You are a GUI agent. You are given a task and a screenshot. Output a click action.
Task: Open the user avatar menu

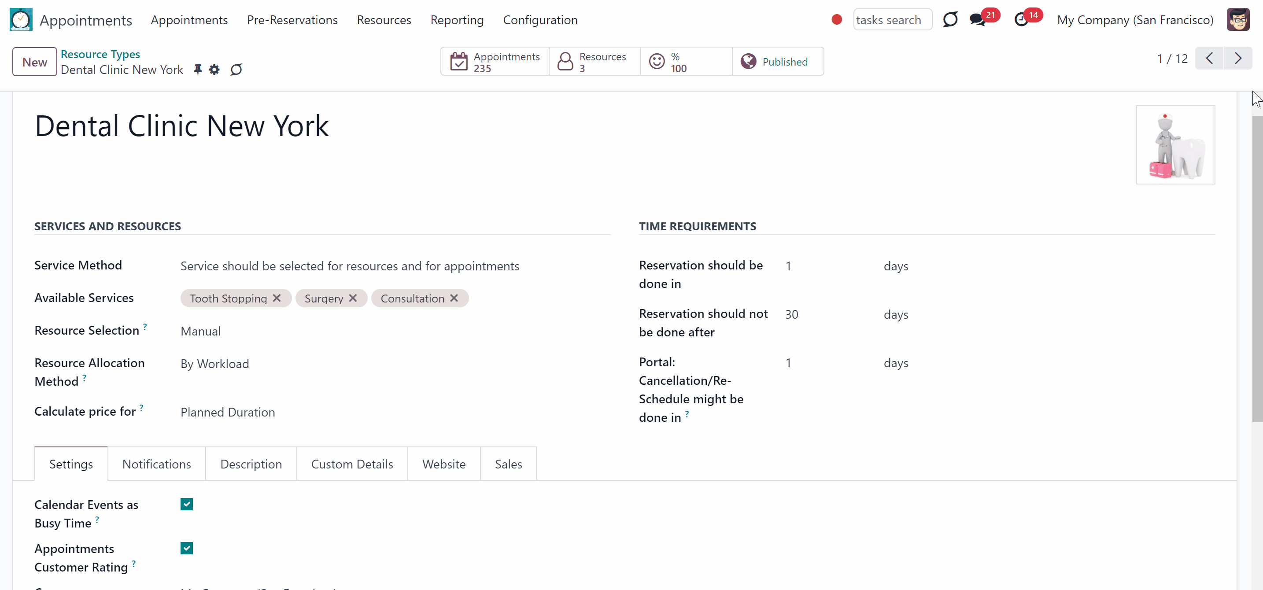[1237, 20]
